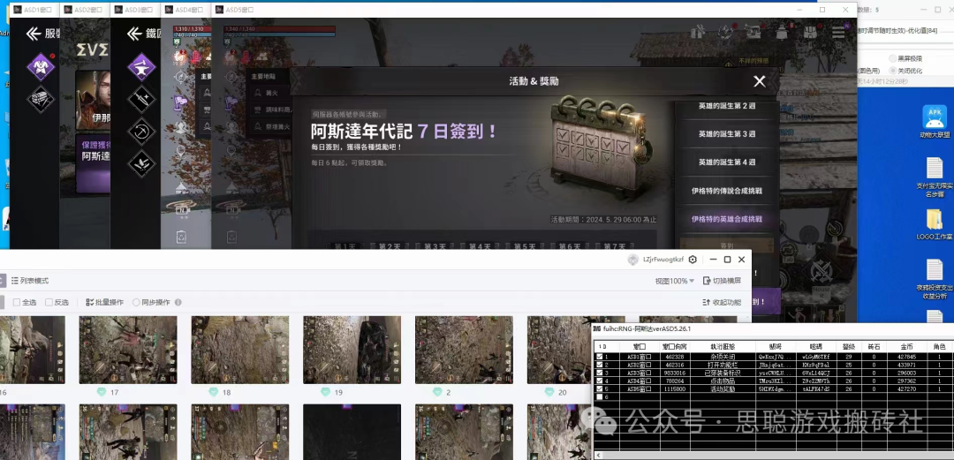Check the 反选 checkbox
Viewport: 954px width, 460px height.
pos(49,303)
